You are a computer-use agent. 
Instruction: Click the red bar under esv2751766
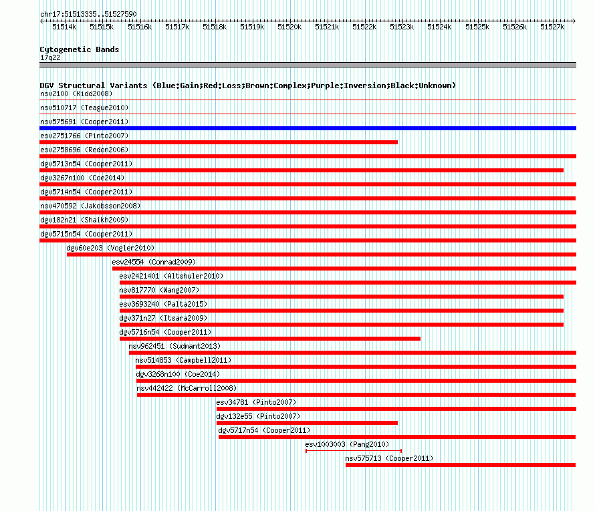point(219,142)
